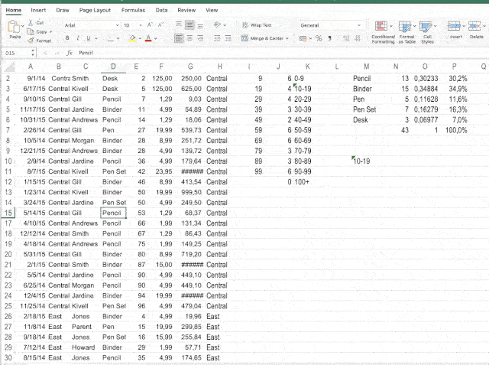Viewport: 489px width, 365px height.
Task: Apply yellow fill color bucket
Action: tap(132, 38)
